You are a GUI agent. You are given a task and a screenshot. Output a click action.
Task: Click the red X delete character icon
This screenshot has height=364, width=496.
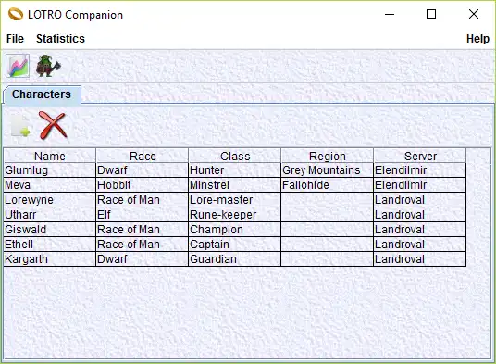pyautogui.click(x=53, y=126)
